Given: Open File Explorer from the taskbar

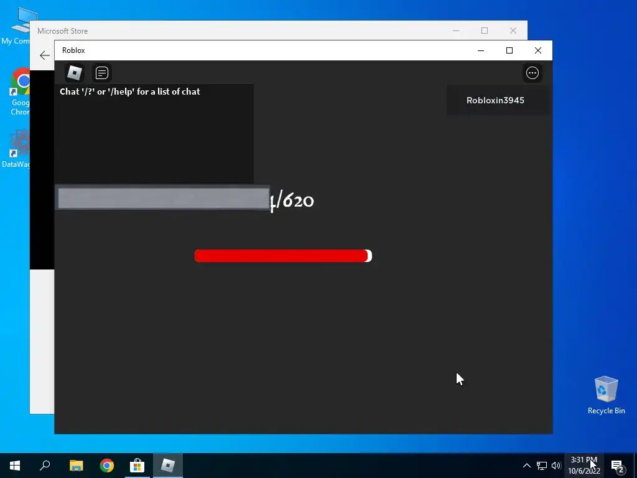Looking at the screenshot, I should tap(76, 466).
